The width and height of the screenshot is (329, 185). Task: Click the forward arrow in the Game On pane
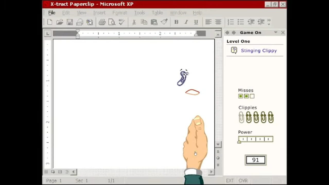click(x=234, y=32)
